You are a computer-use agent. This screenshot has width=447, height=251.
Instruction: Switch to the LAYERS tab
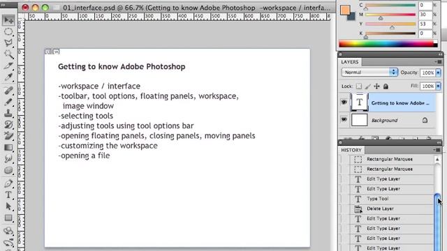point(350,62)
